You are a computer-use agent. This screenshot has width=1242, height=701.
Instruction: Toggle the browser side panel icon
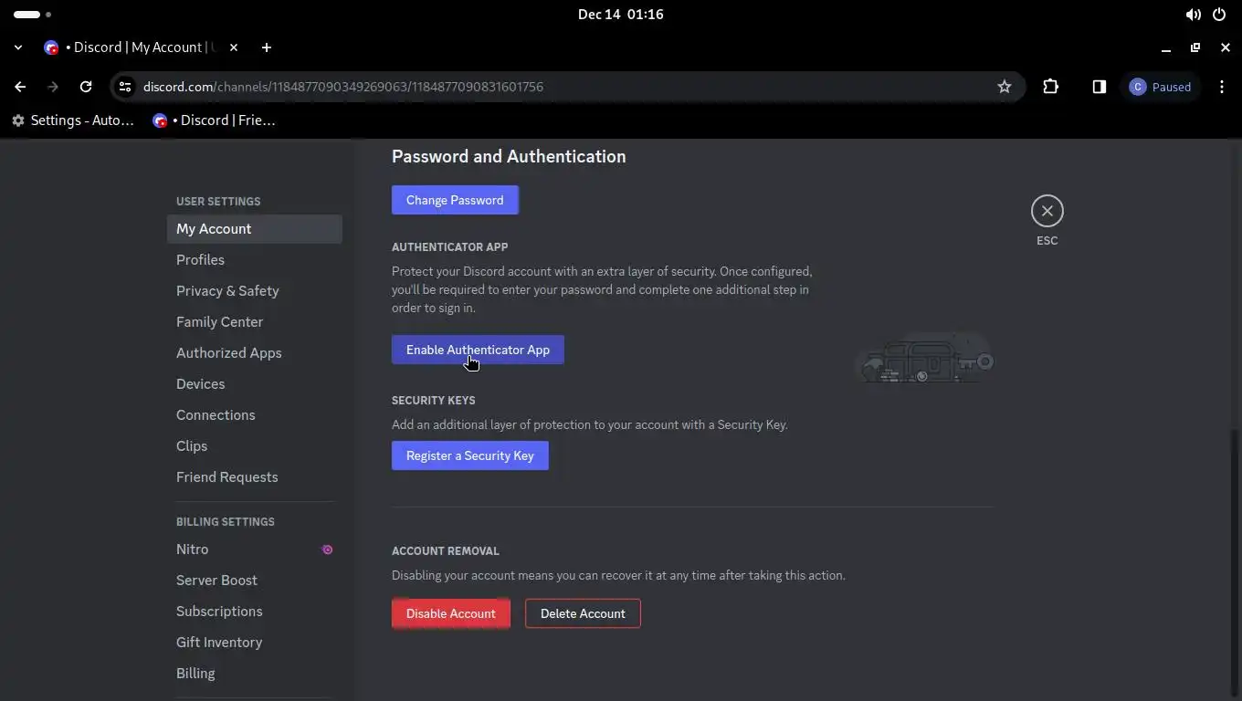pyautogui.click(x=1099, y=87)
